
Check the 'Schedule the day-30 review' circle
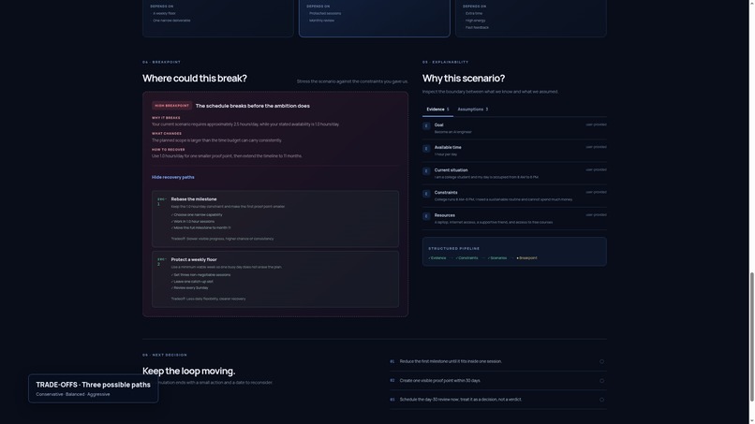coord(601,400)
